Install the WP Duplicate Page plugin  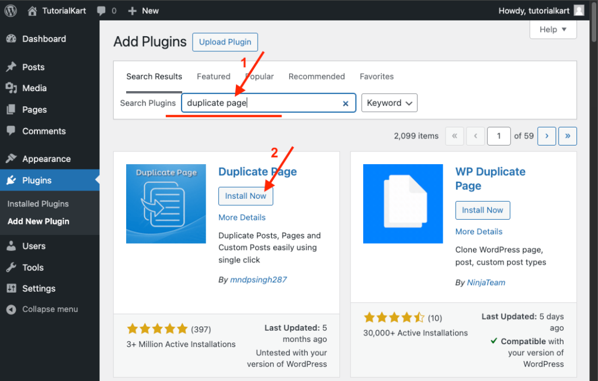[482, 210]
